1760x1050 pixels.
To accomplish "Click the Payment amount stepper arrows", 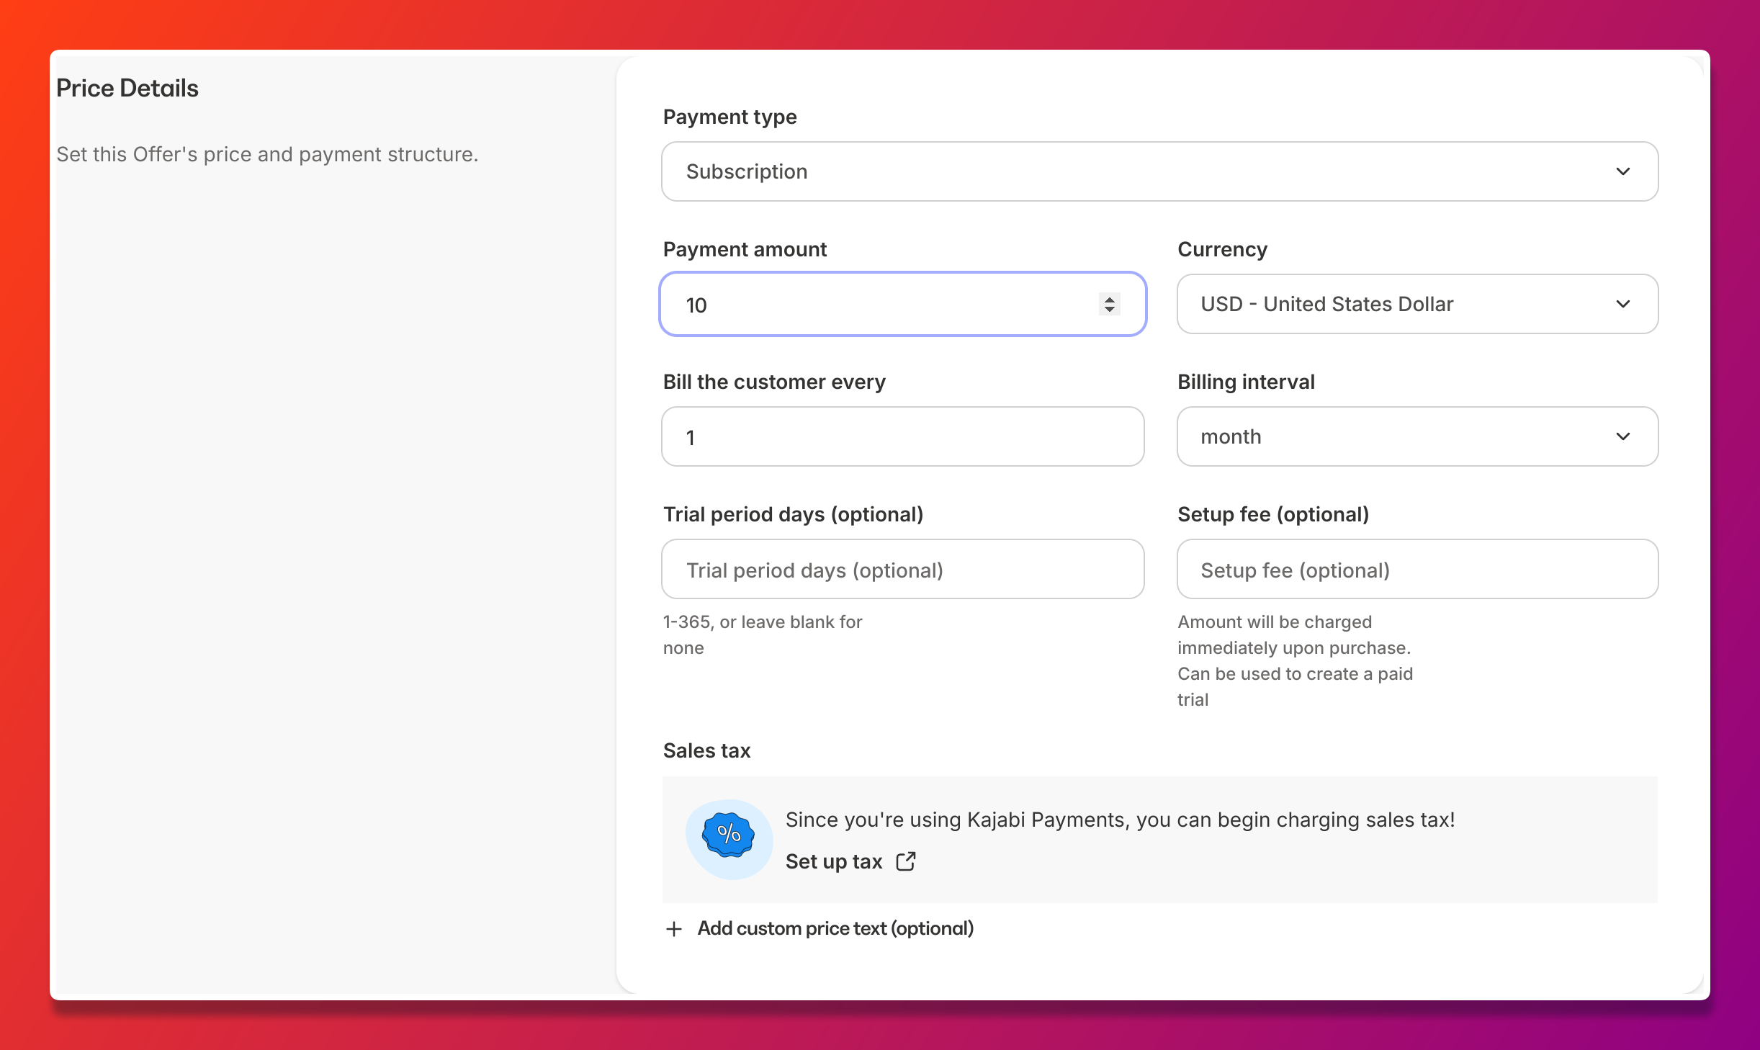I will coord(1109,304).
